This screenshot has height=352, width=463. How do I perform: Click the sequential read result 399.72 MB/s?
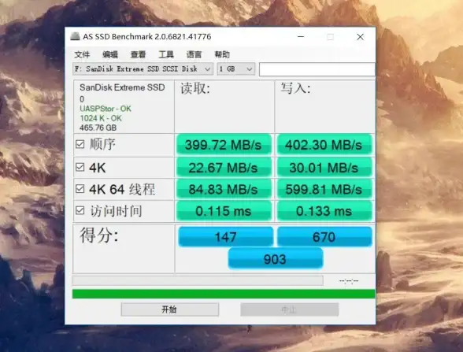[224, 145]
